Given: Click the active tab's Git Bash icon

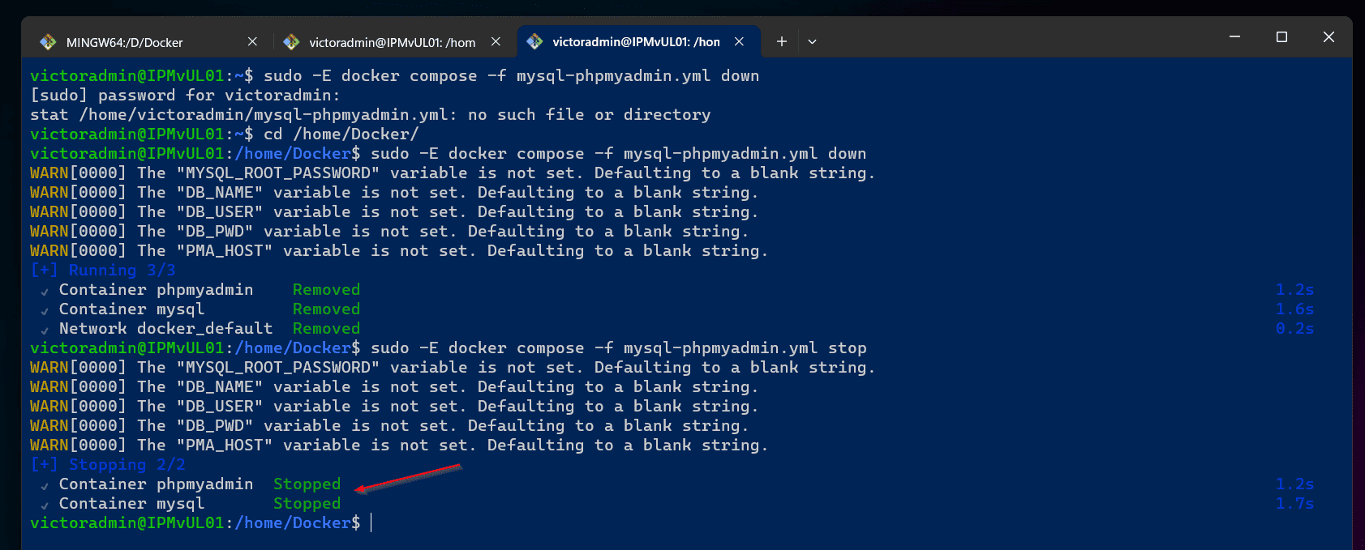Looking at the screenshot, I should tap(534, 41).
